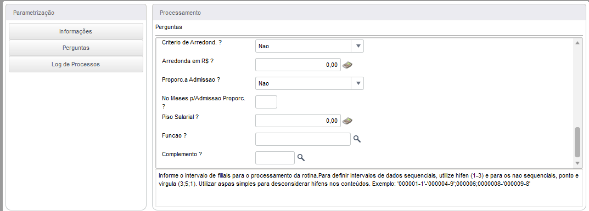Focus the Arredonda em R$ value field

(298, 65)
